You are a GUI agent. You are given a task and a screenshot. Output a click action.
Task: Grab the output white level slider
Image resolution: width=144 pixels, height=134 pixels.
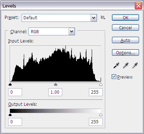tap(101, 115)
